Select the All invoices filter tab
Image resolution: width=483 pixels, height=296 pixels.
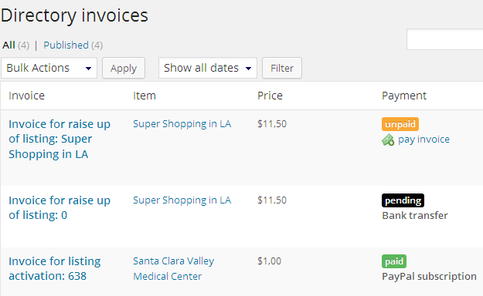tap(9, 45)
